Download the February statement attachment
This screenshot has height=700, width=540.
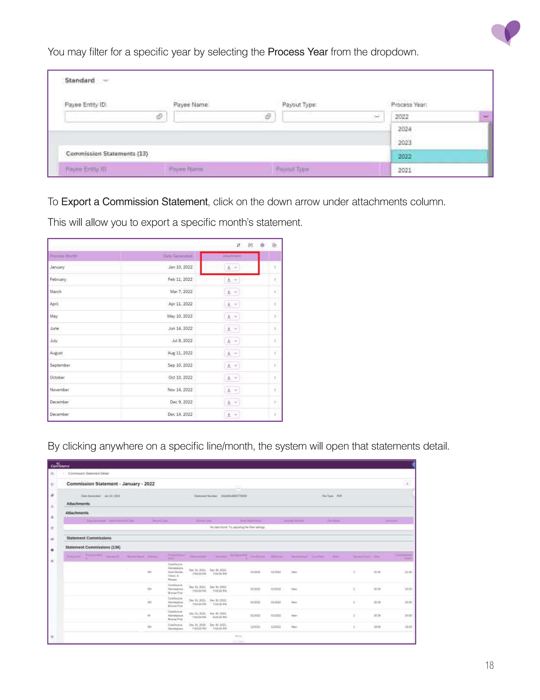click(229, 279)
